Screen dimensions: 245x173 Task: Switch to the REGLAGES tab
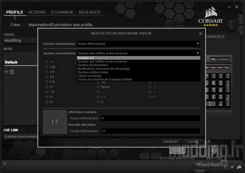click(x=89, y=12)
